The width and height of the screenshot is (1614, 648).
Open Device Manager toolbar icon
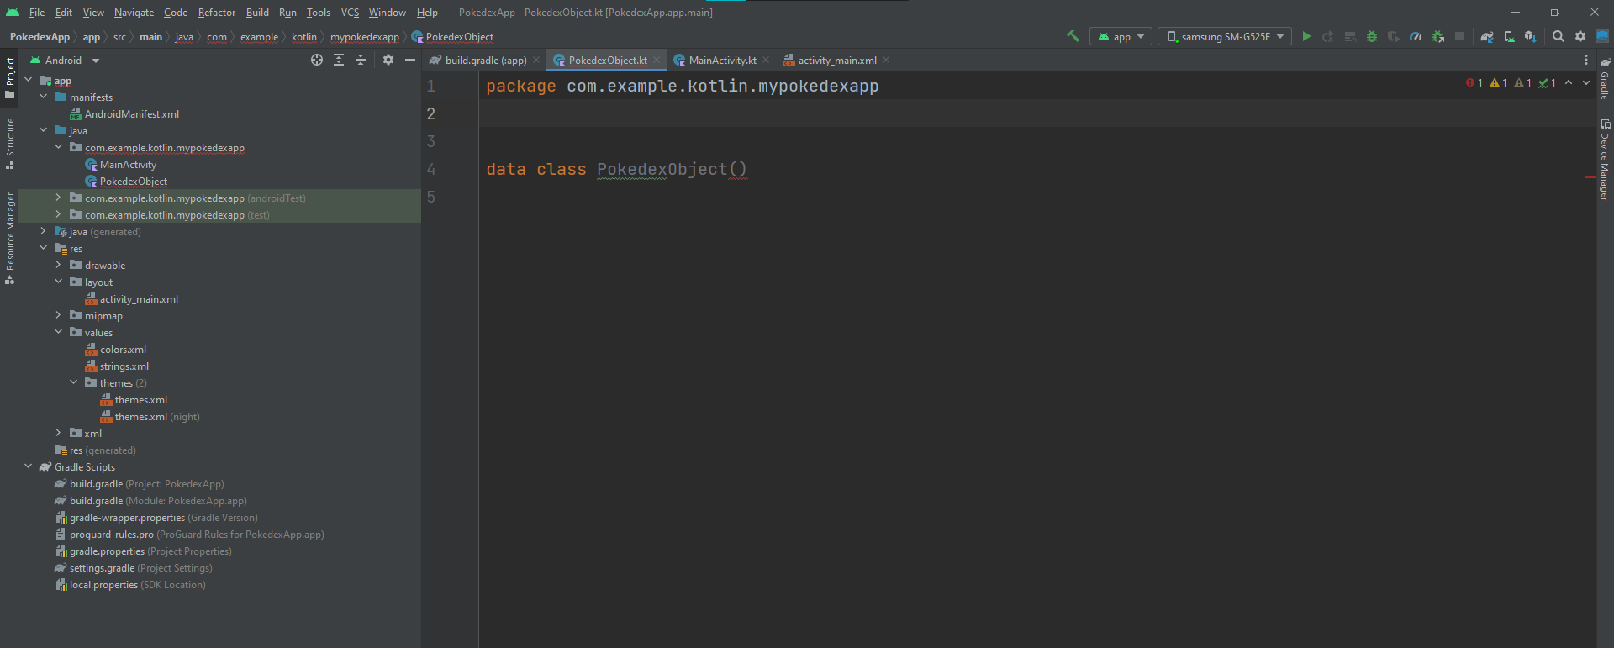1509,36
